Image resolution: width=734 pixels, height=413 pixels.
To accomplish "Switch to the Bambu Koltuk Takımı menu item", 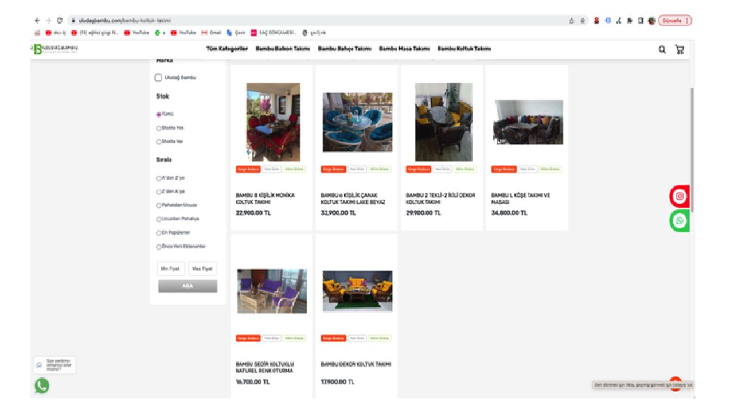I will click(463, 49).
